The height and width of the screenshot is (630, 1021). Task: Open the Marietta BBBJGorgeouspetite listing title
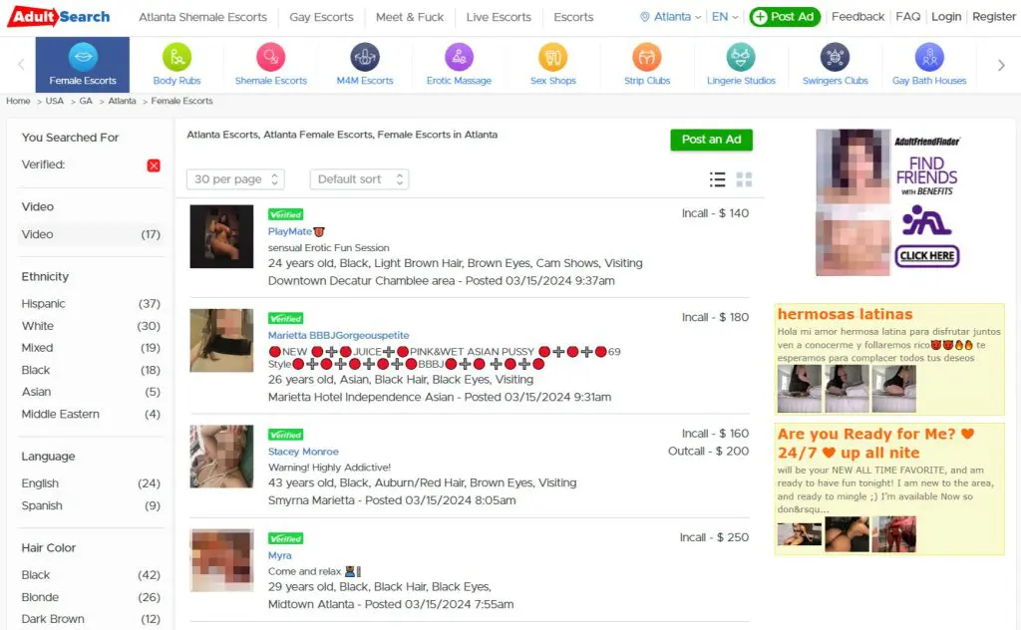click(x=339, y=335)
